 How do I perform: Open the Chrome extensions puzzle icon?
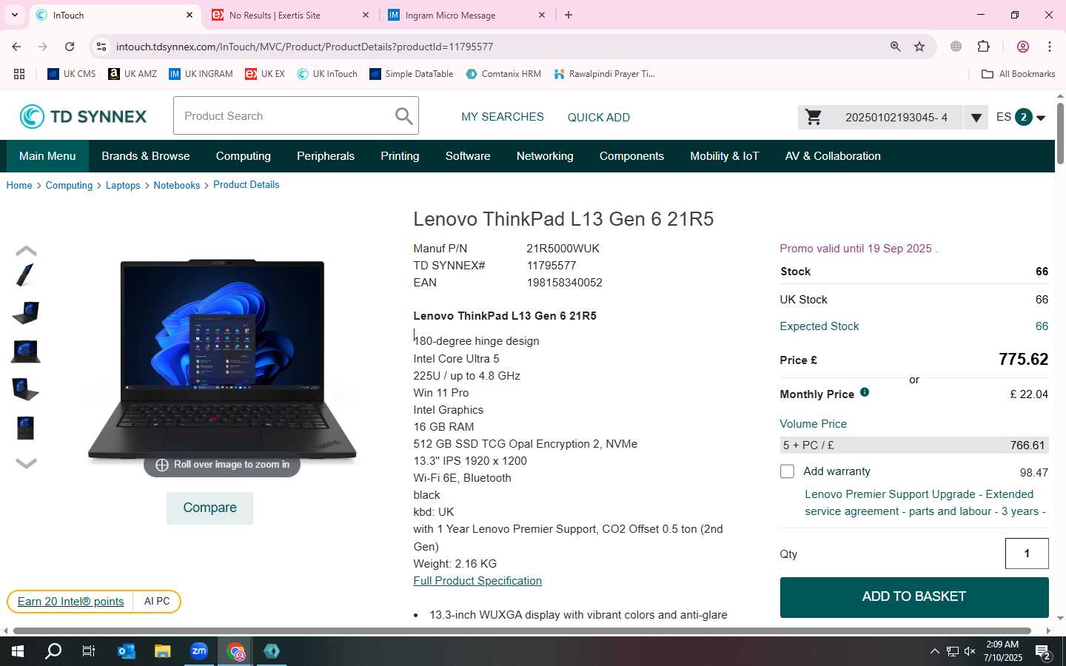click(983, 47)
